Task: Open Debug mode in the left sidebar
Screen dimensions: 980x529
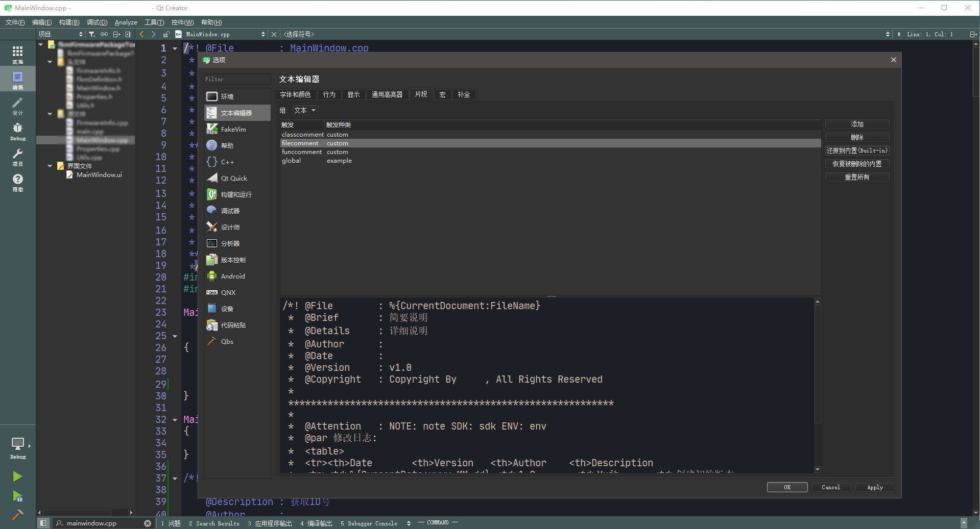Action: [17, 131]
